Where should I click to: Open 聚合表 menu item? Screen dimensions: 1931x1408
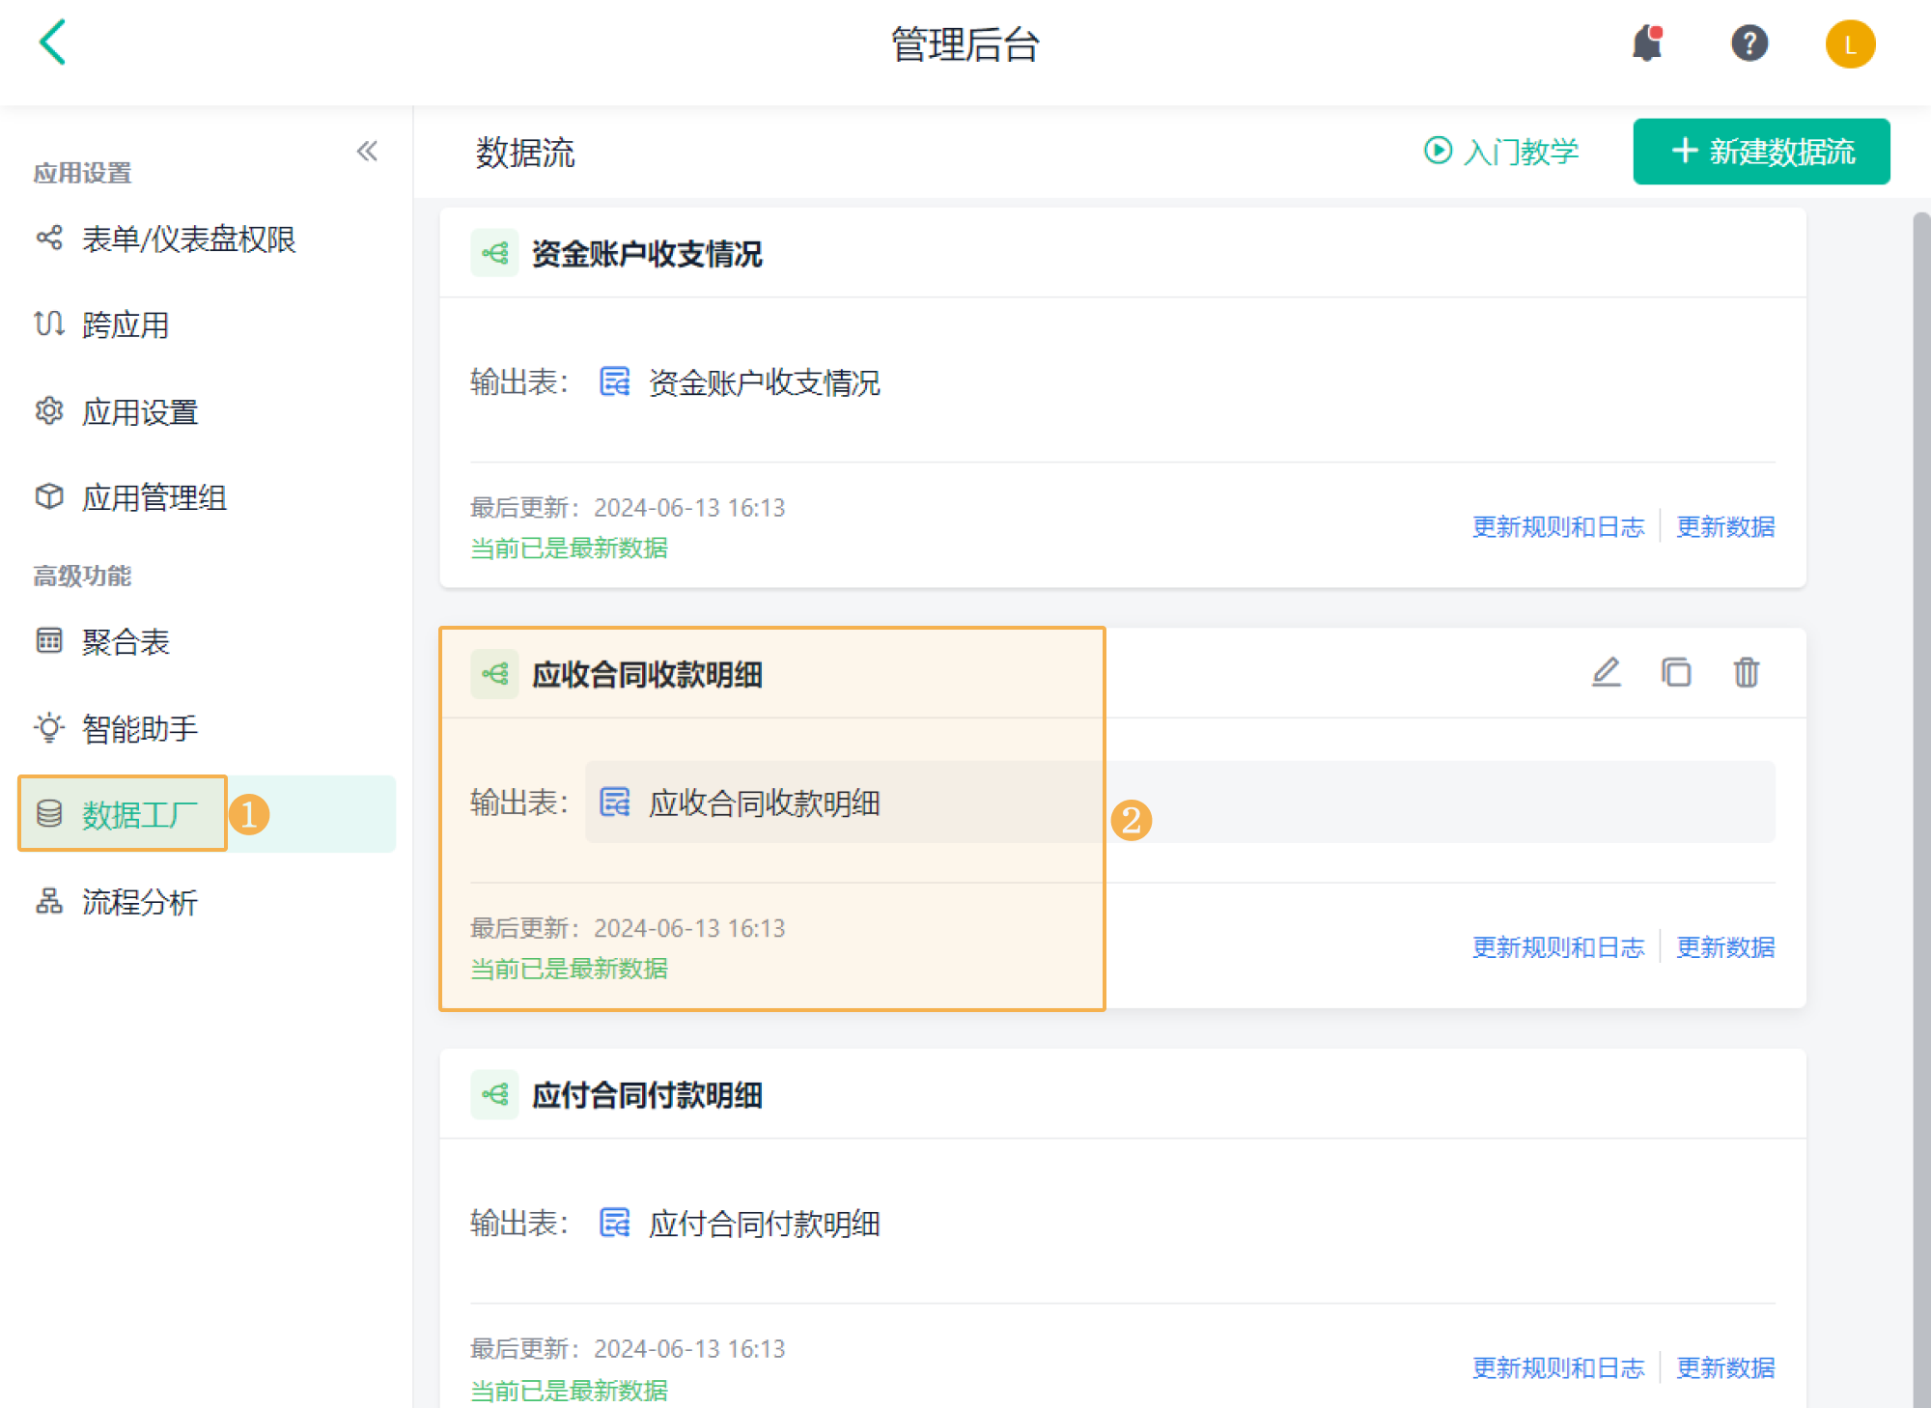126,642
